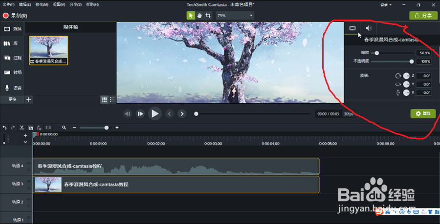Play the video preview

[154, 113]
